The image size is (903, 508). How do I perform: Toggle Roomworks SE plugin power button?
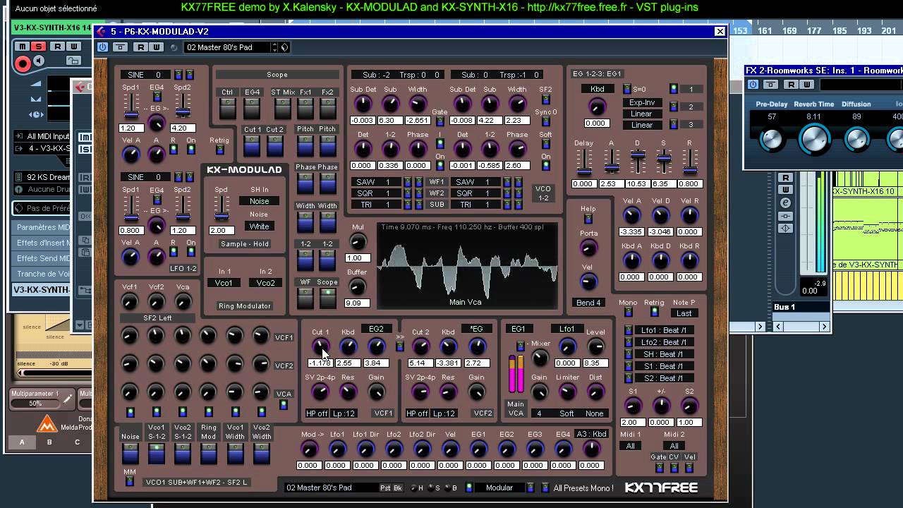click(753, 85)
